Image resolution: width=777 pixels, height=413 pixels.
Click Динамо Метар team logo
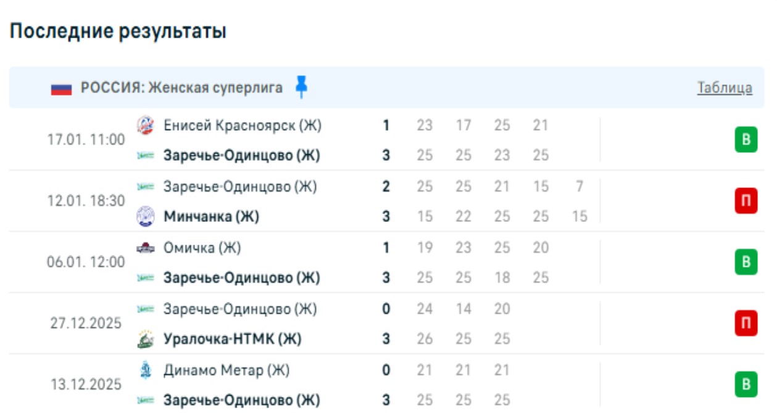145,370
